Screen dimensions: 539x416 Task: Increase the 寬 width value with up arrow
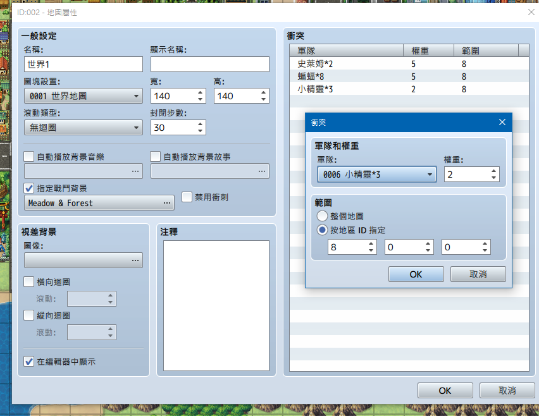coord(200,92)
